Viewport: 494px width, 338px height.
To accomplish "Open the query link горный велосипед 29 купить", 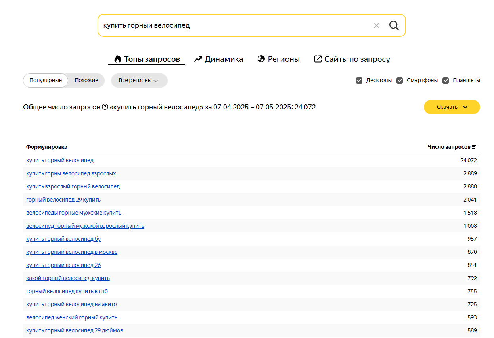I will point(63,200).
